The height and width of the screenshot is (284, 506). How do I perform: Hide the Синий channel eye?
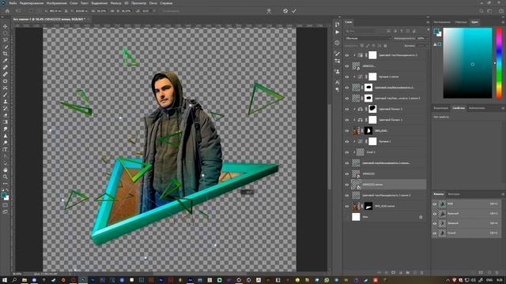click(435, 234)
